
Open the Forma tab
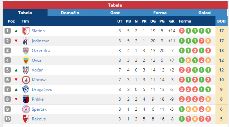pyautogui.click(x=160, y=13)
